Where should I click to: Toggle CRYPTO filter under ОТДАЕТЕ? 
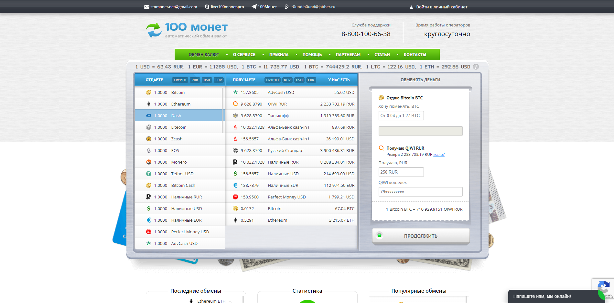(x=180, y=80)
